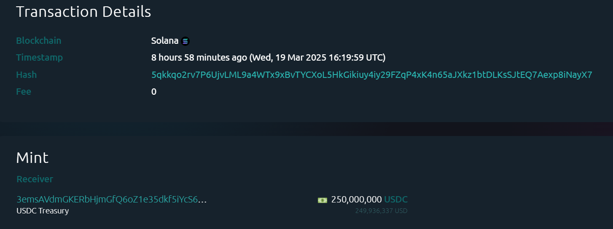
Task: Click the fee value 0
Action: (x=154, y=91)
